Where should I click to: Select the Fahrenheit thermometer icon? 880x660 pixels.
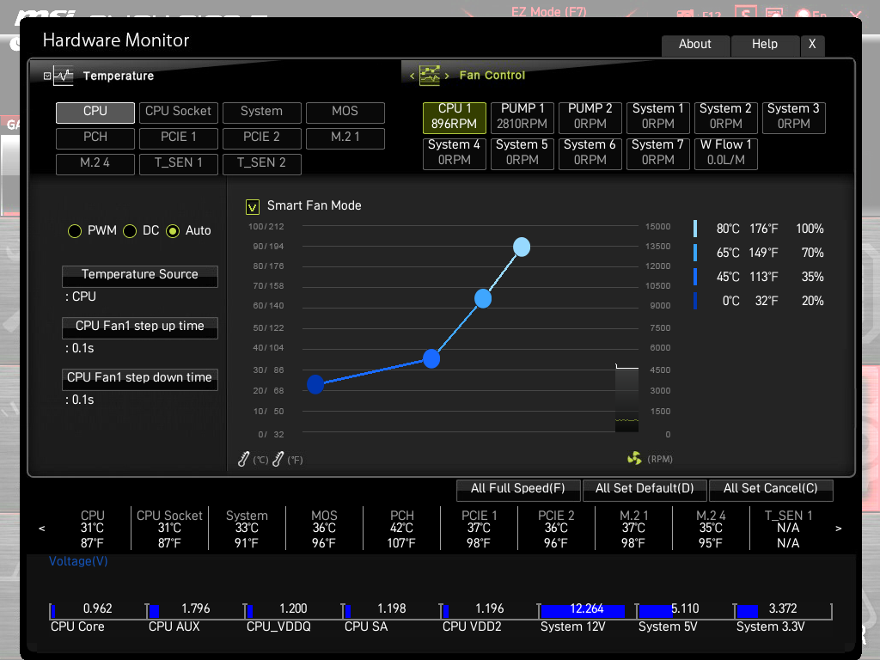pyautogui.click(x=278, y=459)
